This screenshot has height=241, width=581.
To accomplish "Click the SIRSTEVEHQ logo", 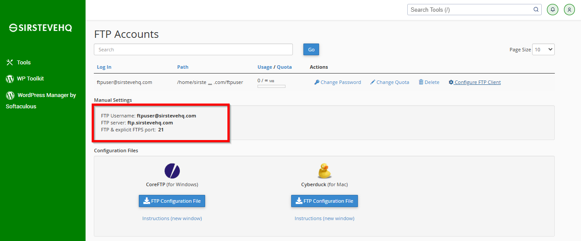I will [41, 28].
